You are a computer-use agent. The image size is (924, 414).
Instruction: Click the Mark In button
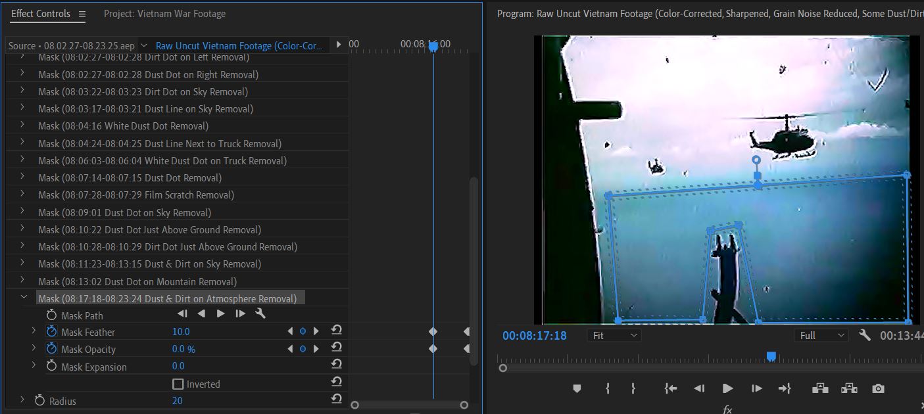(x=608, y=388)
